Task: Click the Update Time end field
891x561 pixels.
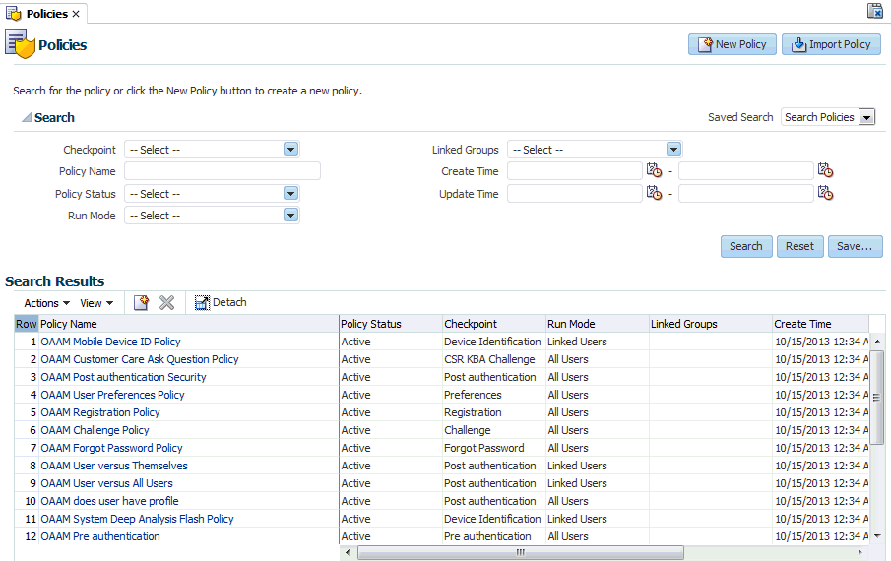Action: click(746, 194)
